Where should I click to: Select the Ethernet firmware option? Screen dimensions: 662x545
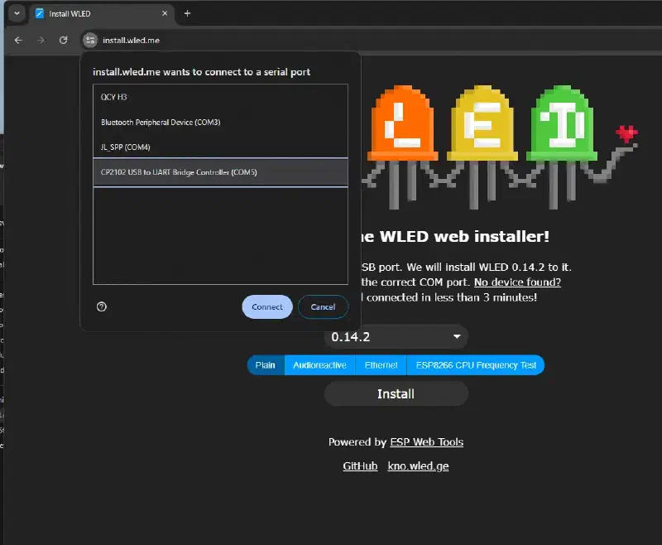381,365
